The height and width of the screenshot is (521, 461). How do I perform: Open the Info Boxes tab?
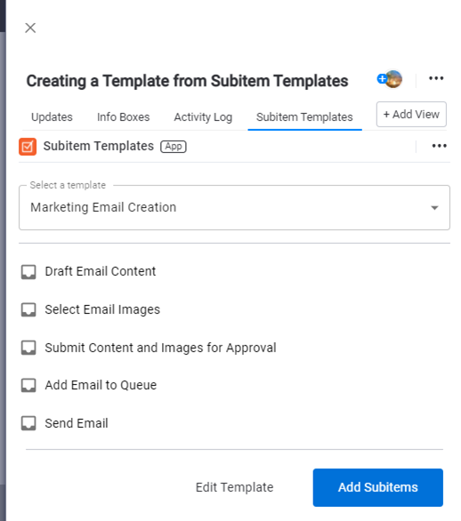124,117
